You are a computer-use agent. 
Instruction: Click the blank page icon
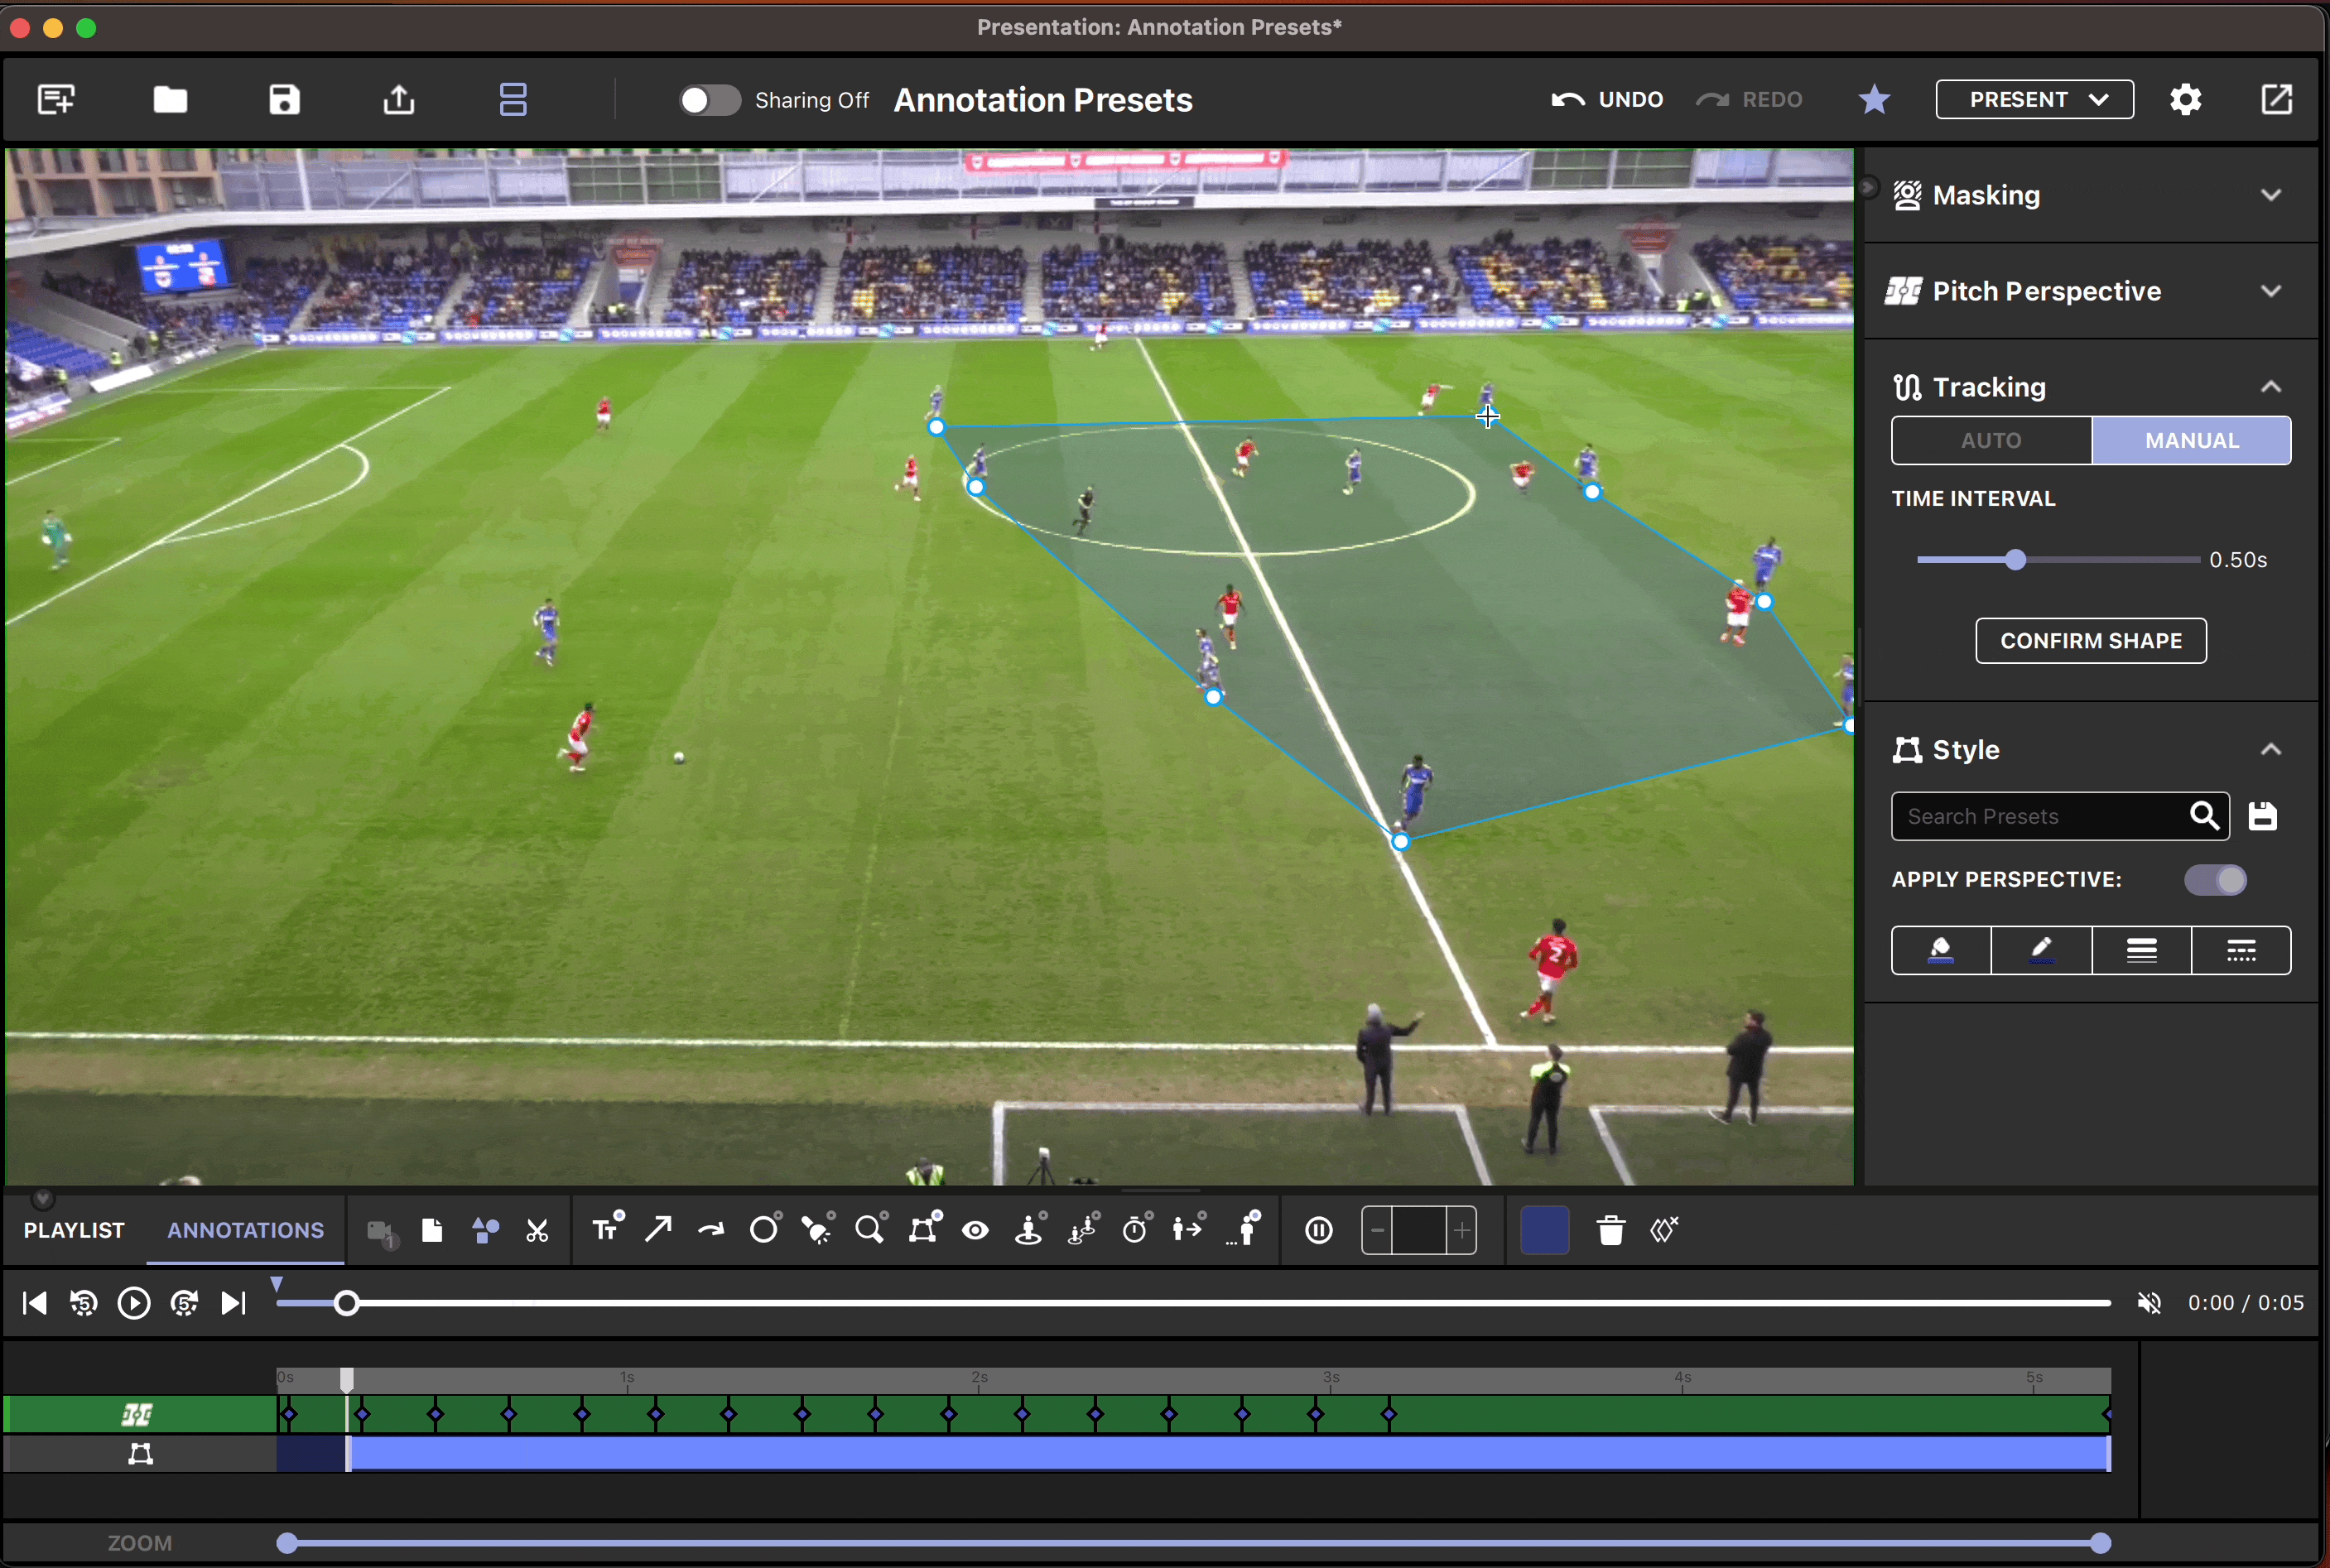pyautogui.click(x=432, y=1230)
